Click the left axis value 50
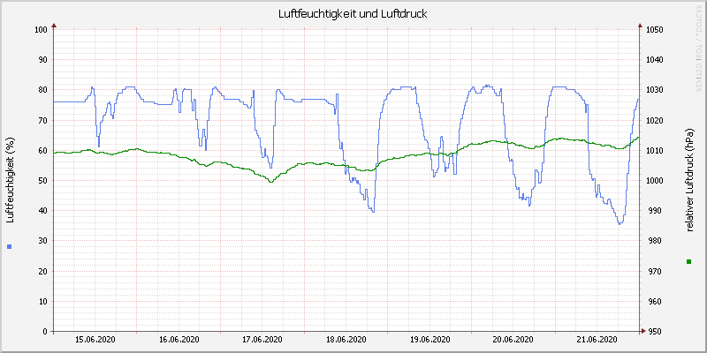 click(42, 181)
